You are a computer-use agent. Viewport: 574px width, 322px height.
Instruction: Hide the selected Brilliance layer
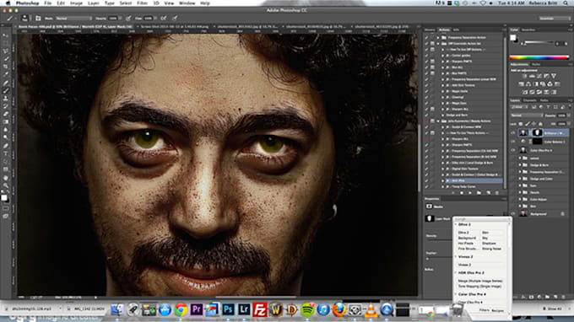pyautogui.click(x=513, y=132)
